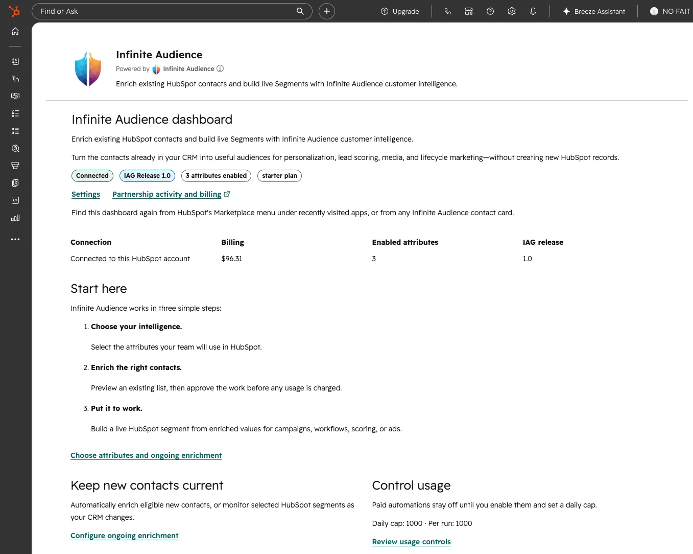Viewport: 693px width, 554px height.
Task: Open the Reporting bar chart icon in sidebar
Action: [15, 218]
